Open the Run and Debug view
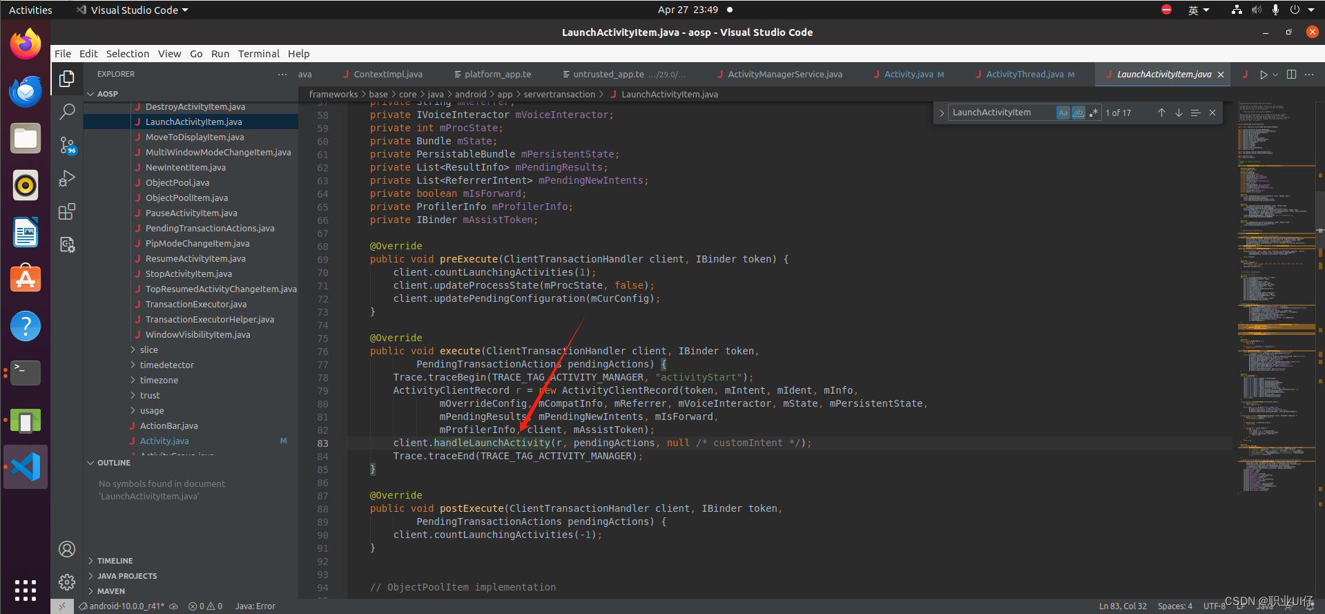 tap(67, 178)
